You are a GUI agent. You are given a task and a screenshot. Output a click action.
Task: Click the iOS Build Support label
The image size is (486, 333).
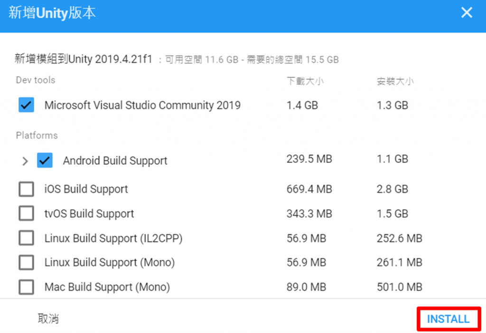click(86, 189)
